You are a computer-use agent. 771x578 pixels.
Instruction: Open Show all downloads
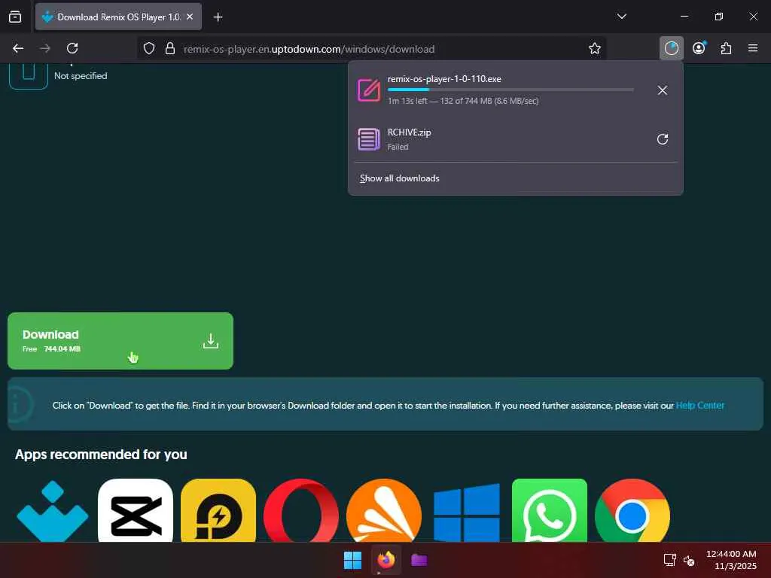[400, 178]
